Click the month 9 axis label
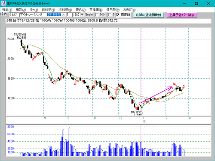215x161 pixels. (45, 118)
